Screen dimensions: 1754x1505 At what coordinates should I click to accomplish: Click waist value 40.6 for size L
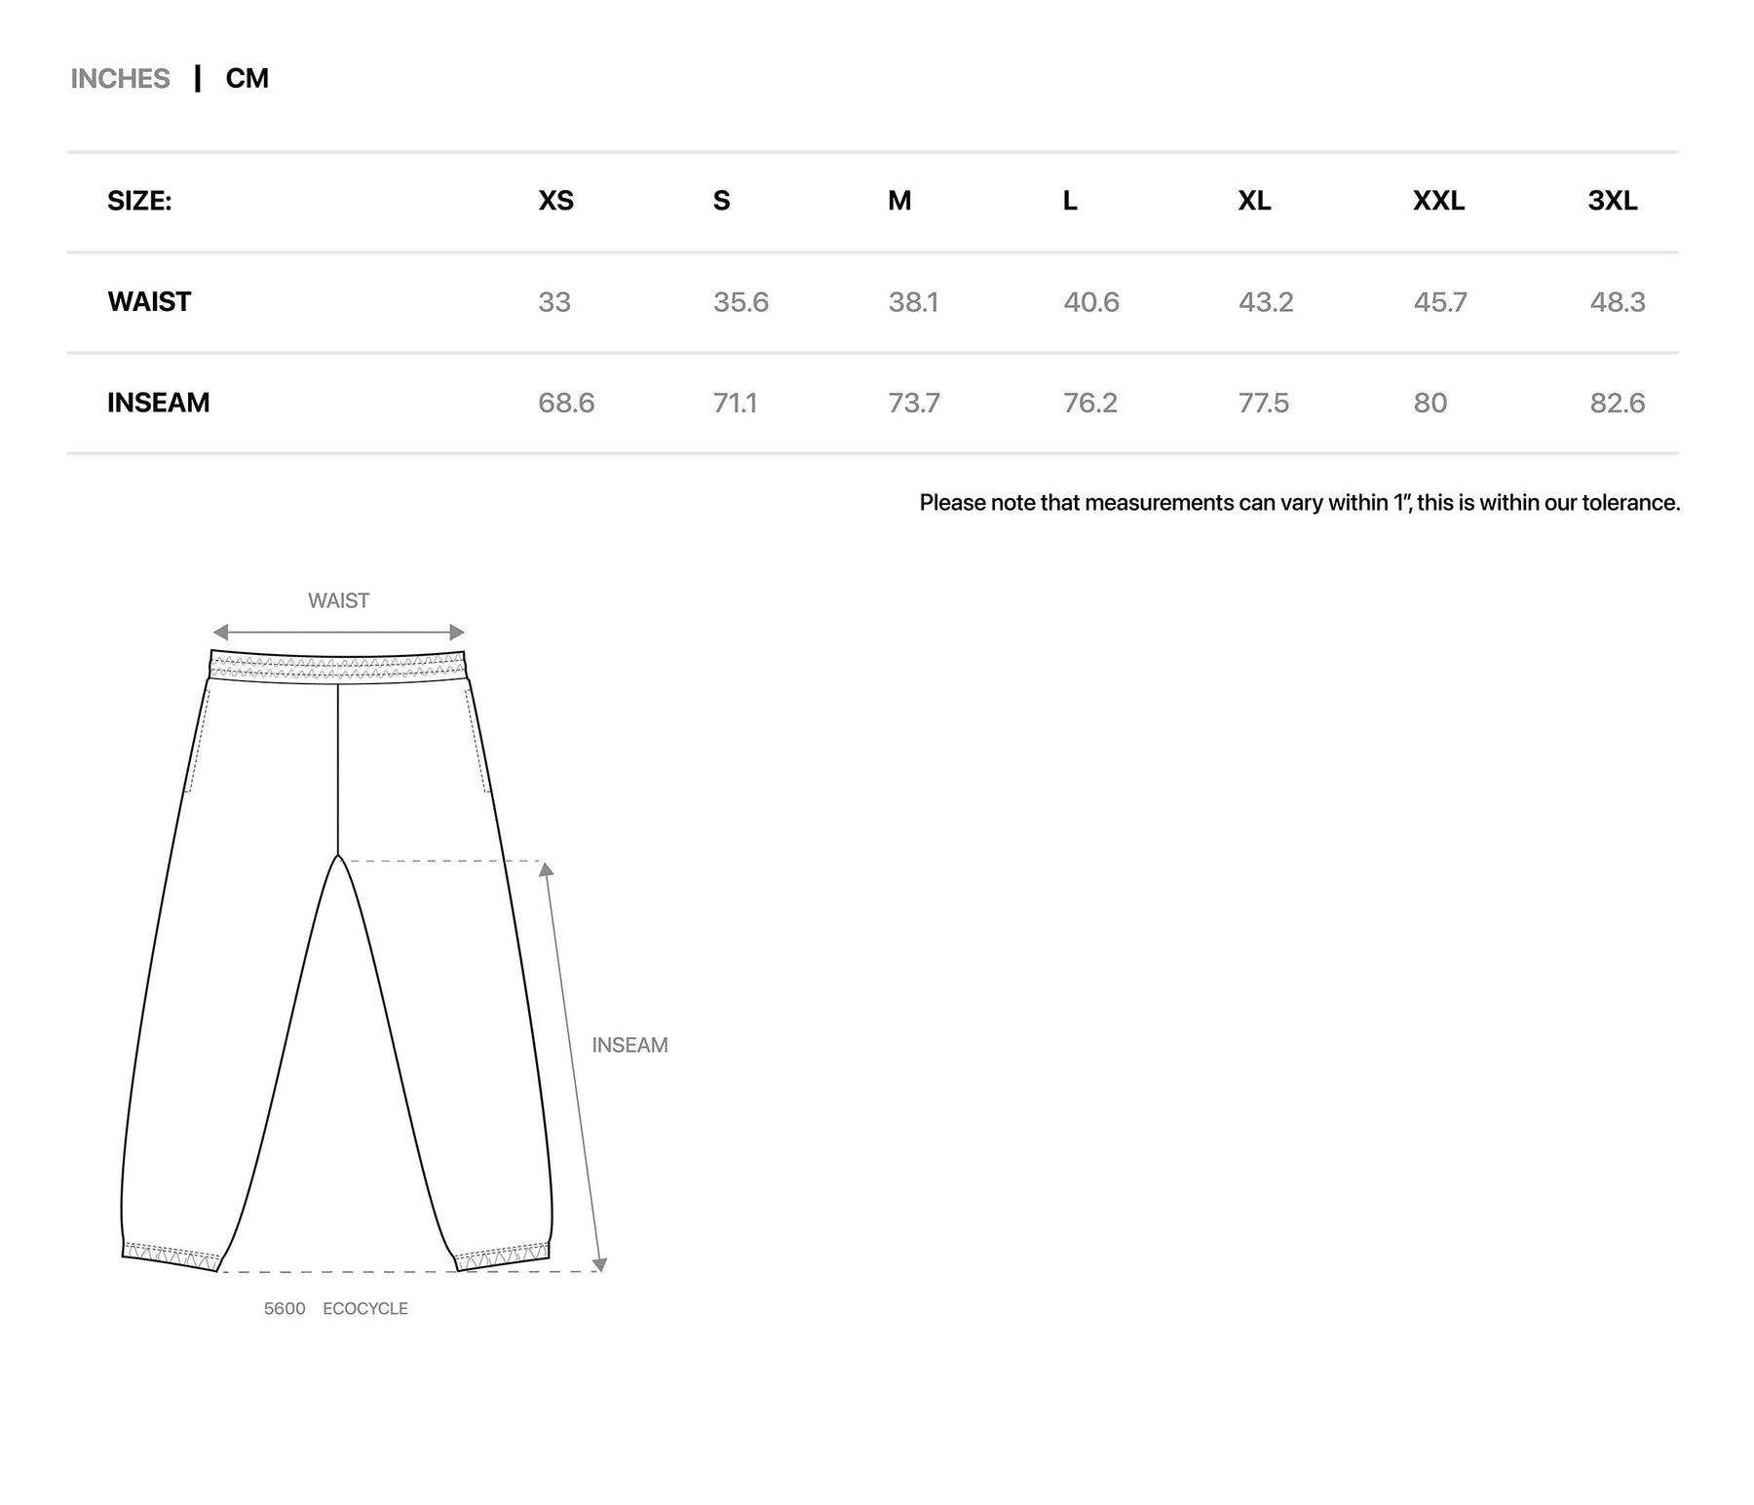(1090, 302)
